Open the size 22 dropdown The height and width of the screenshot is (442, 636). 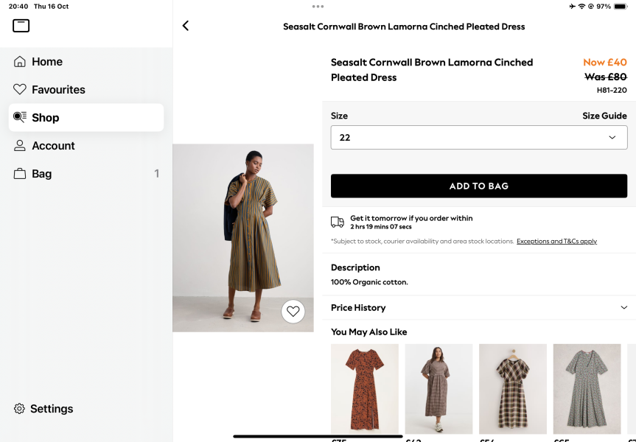[479, 138]
